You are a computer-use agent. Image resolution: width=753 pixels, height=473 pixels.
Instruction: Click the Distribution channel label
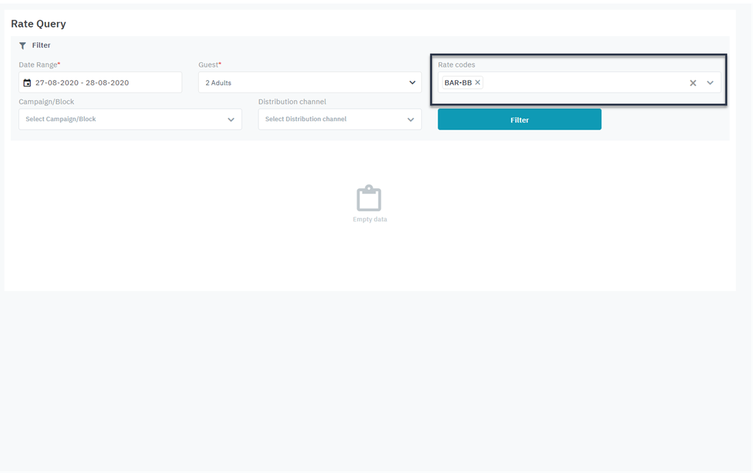(292, 102)
